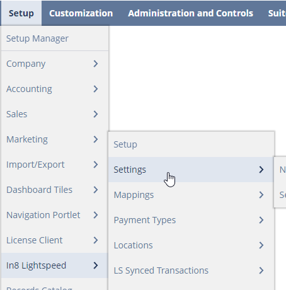Click the Import/Export chevron arrow

(x=96, y=165)
